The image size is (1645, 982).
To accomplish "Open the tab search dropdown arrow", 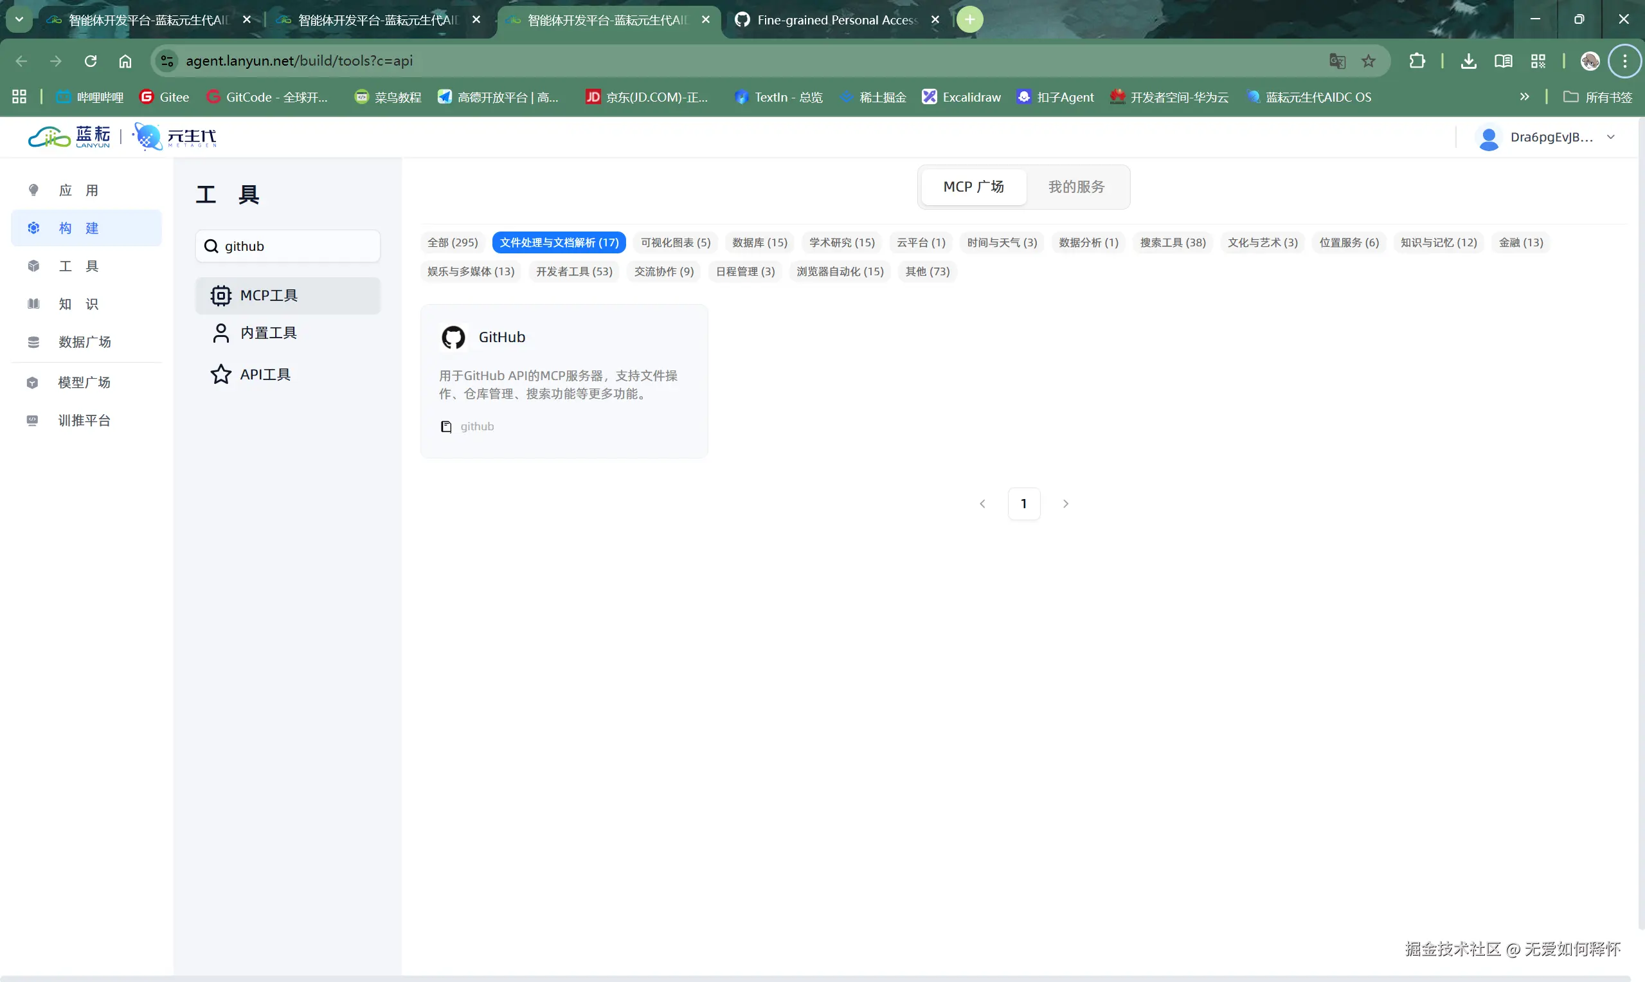I will point(19,19).
